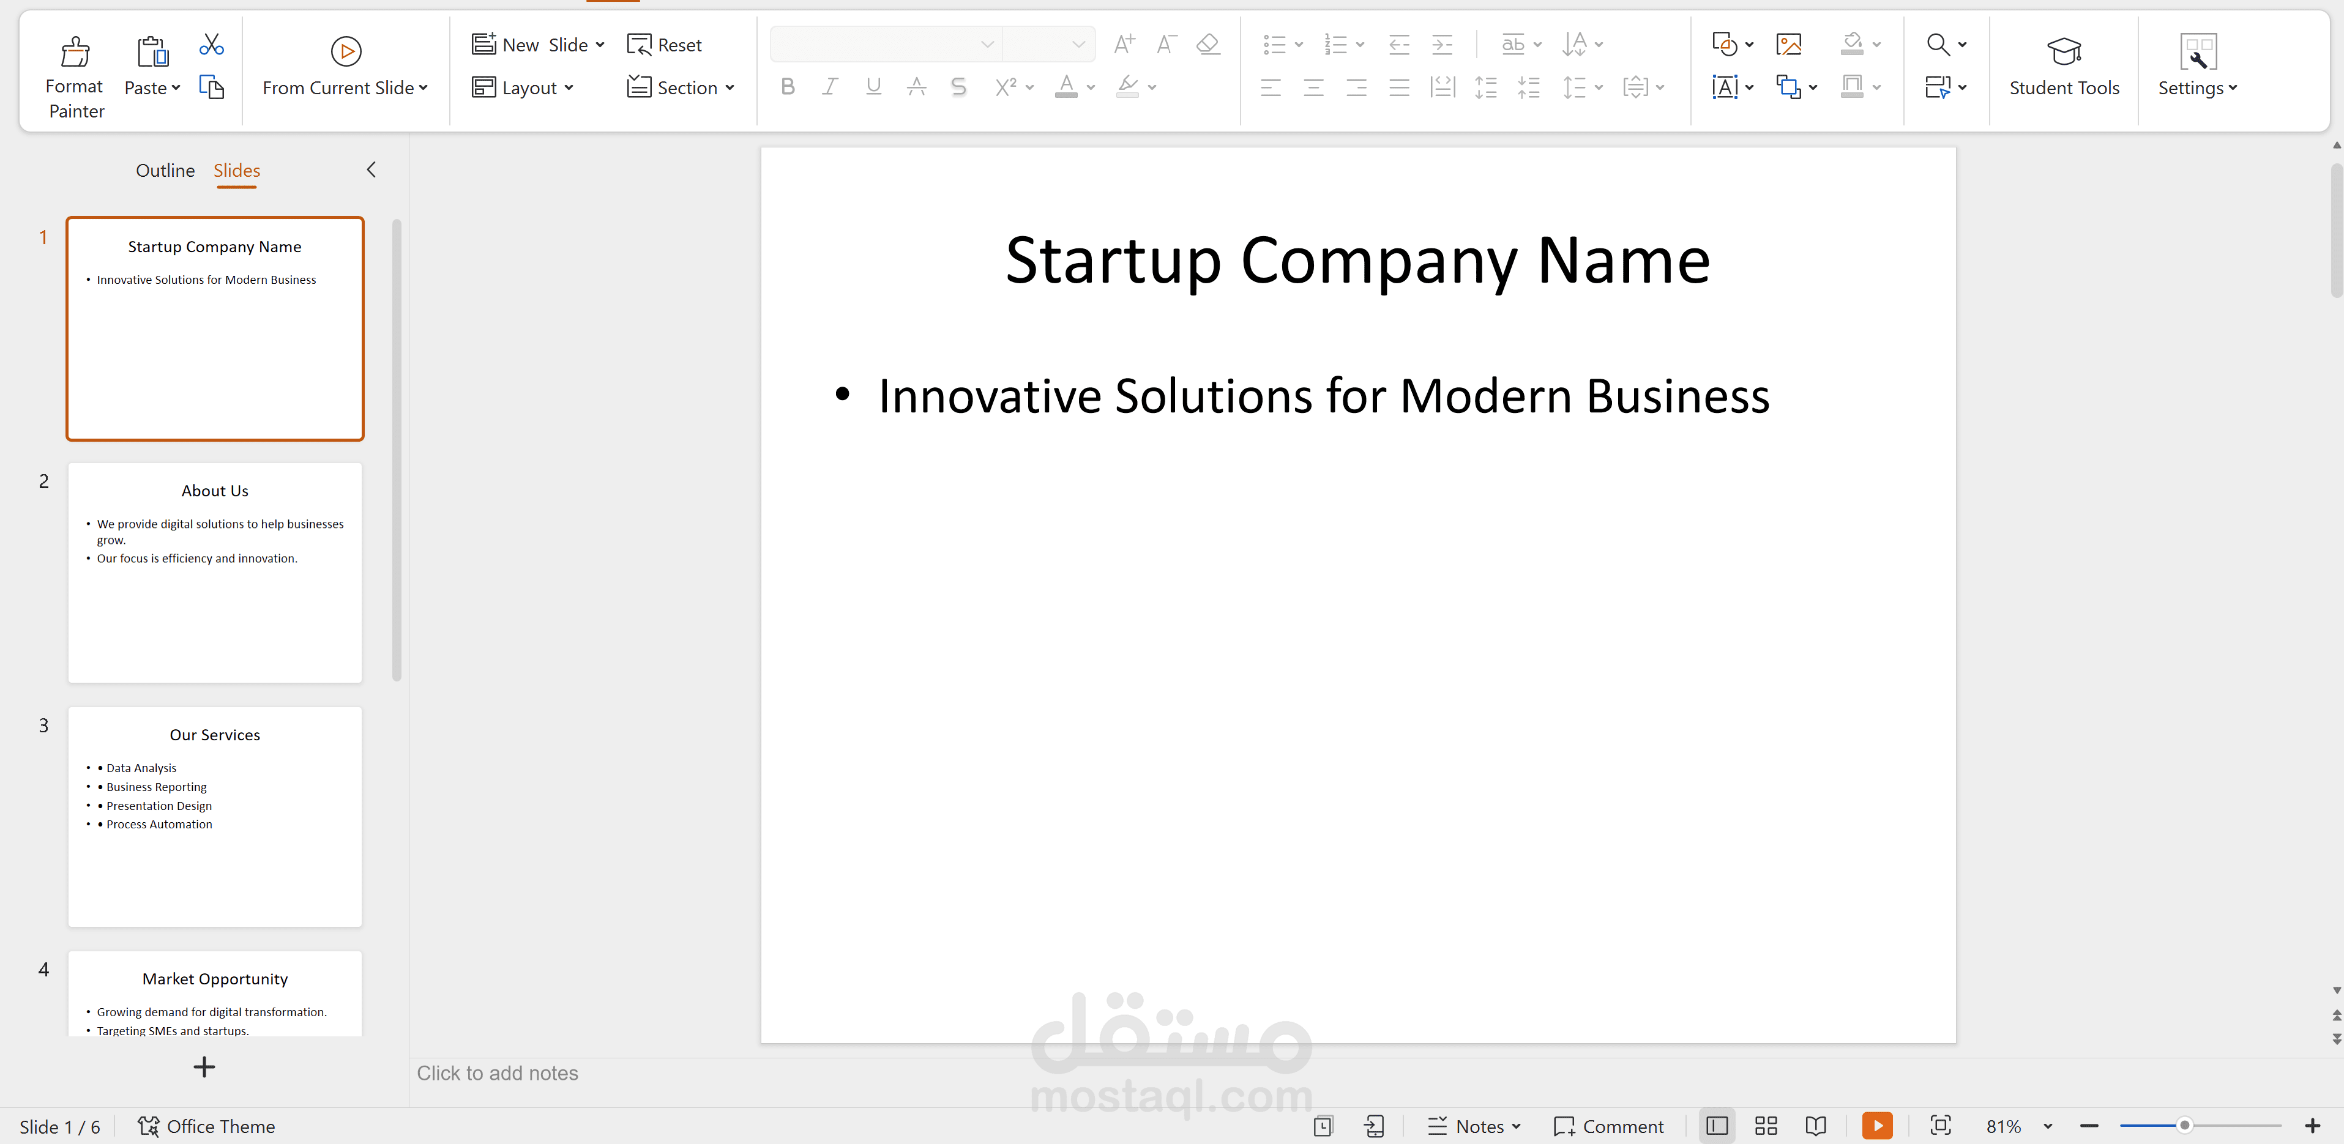Open the text highlight color arrow
This screenshot has height=1144, width=2344.
tap(1152, 87)
